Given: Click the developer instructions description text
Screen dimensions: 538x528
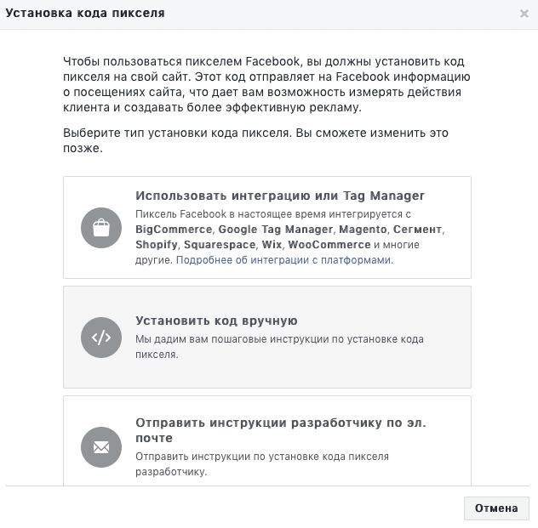Looking at the screenshot, I should tap(262, 464).
